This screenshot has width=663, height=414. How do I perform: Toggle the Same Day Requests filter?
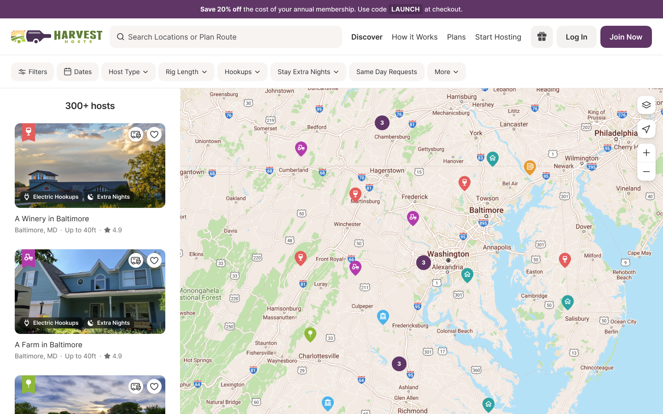coord(387,72)
